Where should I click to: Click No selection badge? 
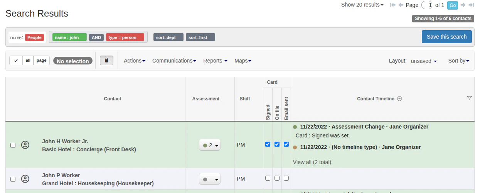click(73, 61)
